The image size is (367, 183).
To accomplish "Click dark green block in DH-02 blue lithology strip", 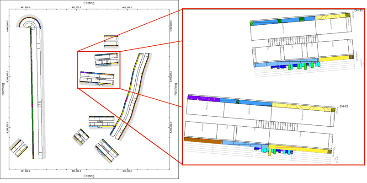I will (238, 102).
